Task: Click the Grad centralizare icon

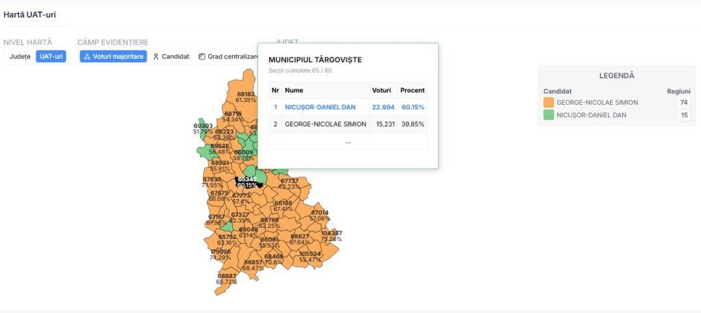Action: pos(202,57)
